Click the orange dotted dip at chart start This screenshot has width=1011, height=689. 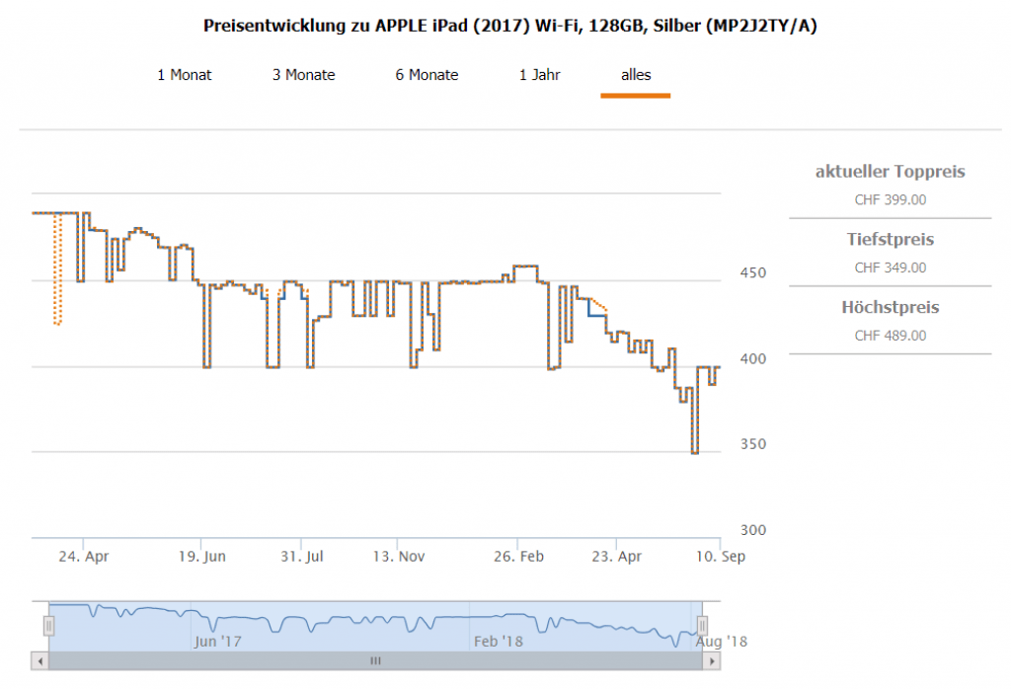pyautogui.click(x=58, y=320)
